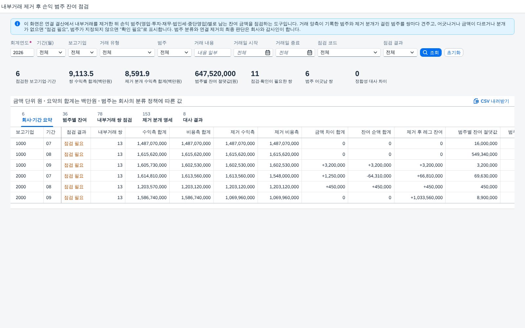
Task: Expand the 기간(월) dropdown
Action: [x=52, y=52]
